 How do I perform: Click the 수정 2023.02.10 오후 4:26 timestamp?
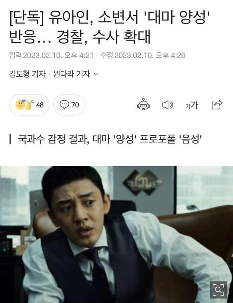coord(143,56)
